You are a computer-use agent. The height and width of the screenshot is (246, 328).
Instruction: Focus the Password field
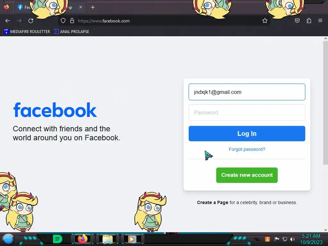(x=247, y=112)
